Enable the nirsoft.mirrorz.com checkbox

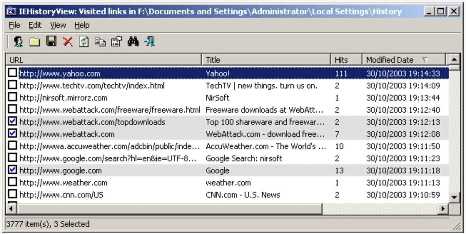click(13, 97)
